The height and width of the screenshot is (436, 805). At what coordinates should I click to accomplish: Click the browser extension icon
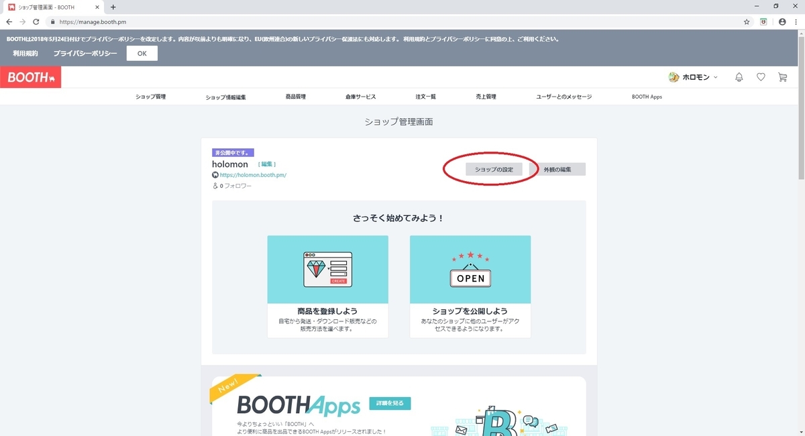(x=763, y=21)
